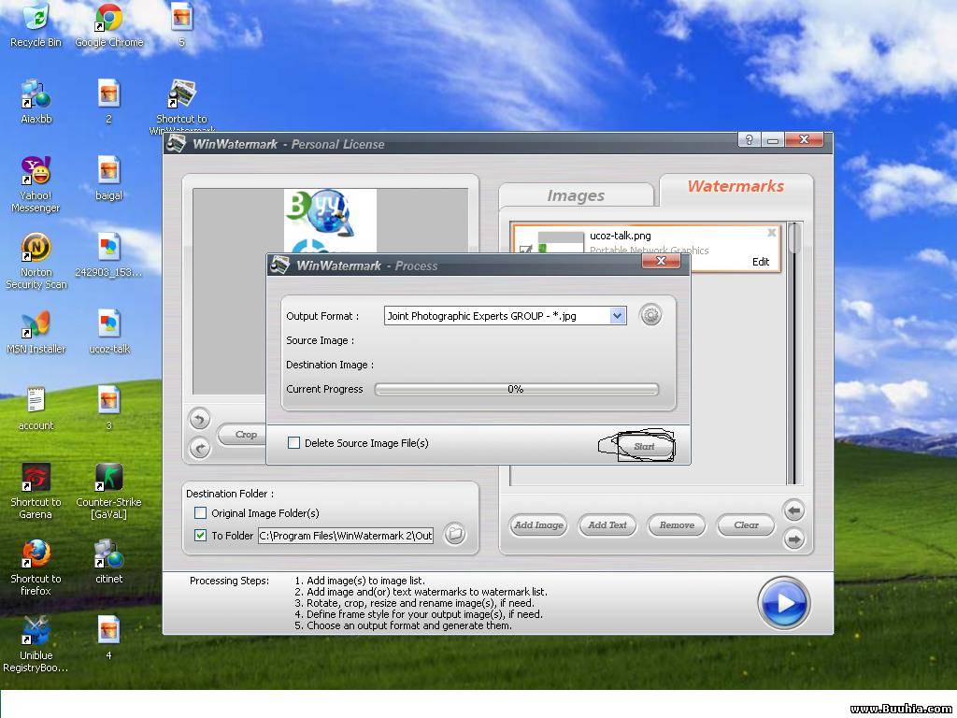Toggle the ucoz-talk.png watermark checkbox
Screen dimensions: 957x718
[x=525, y=249]
